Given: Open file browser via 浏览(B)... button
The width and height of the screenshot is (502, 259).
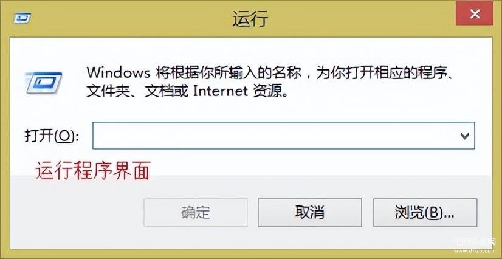Looking at the screenshot, I should tap(425, 212).
